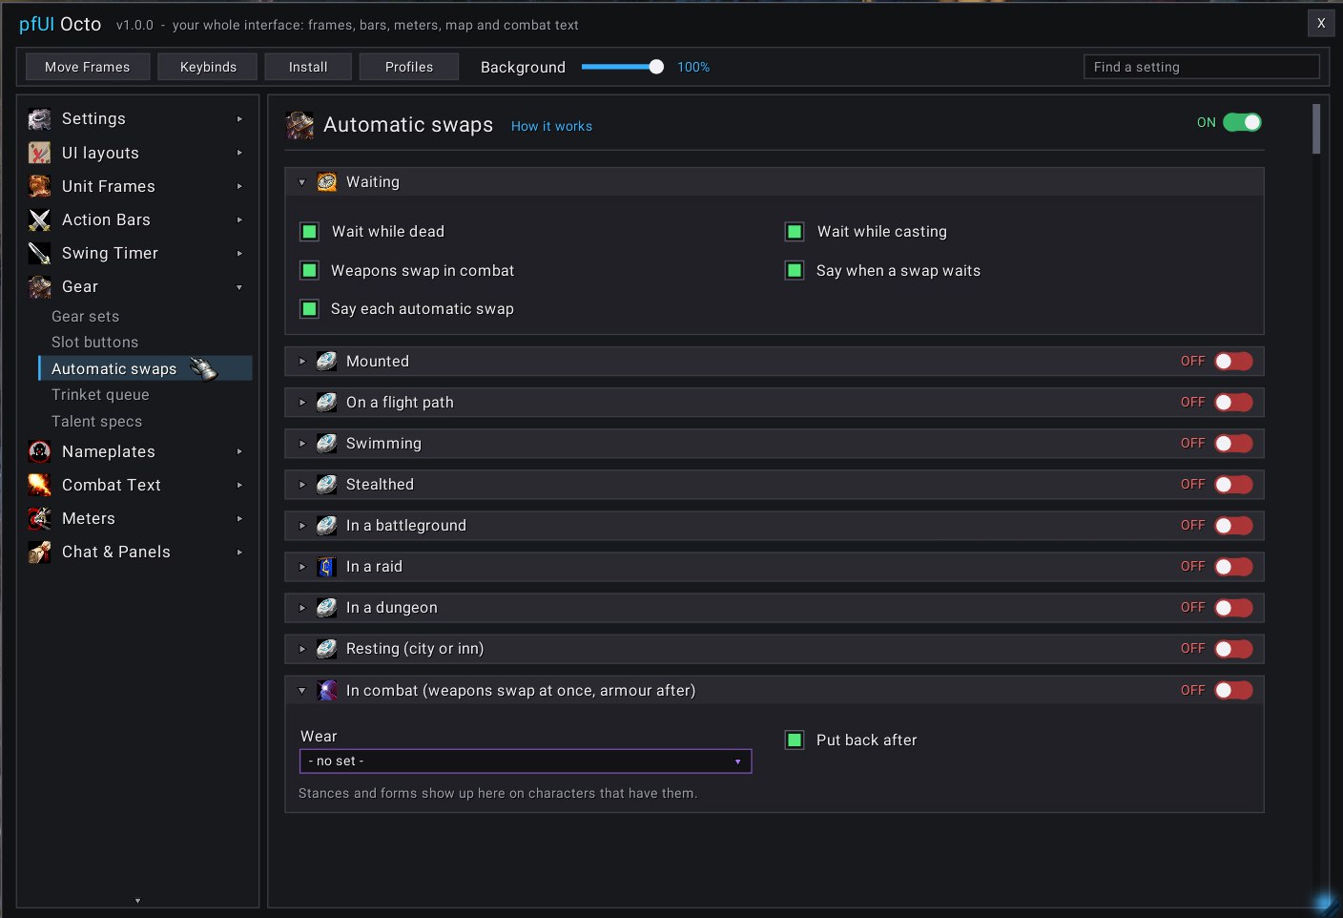Uncheck Wait while casting checkbox
The width and height of the screenshot is (1343, 918).
795,231
